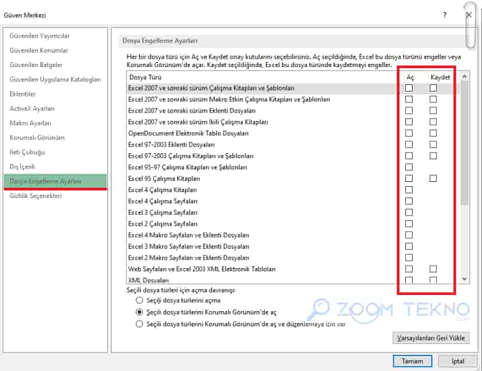Check Aç for Excel 2 Çalışma Sayfaları
Screen dimensions: 482x371
click(409, 224)
